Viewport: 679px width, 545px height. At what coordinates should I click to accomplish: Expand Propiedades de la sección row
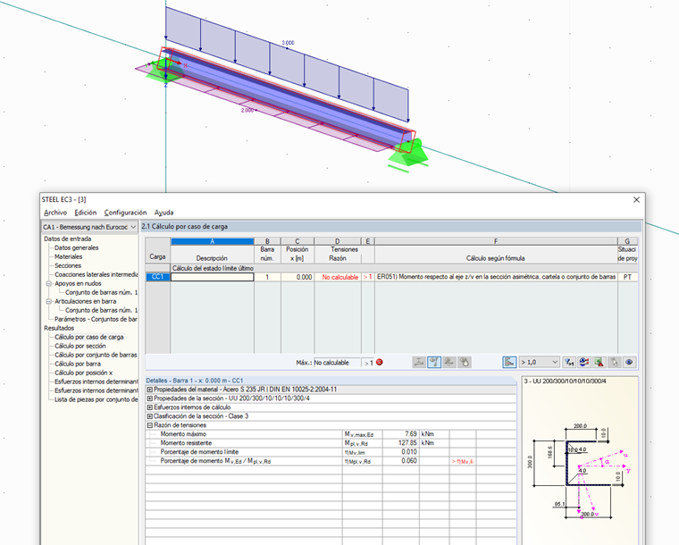(x=150, y=398)
